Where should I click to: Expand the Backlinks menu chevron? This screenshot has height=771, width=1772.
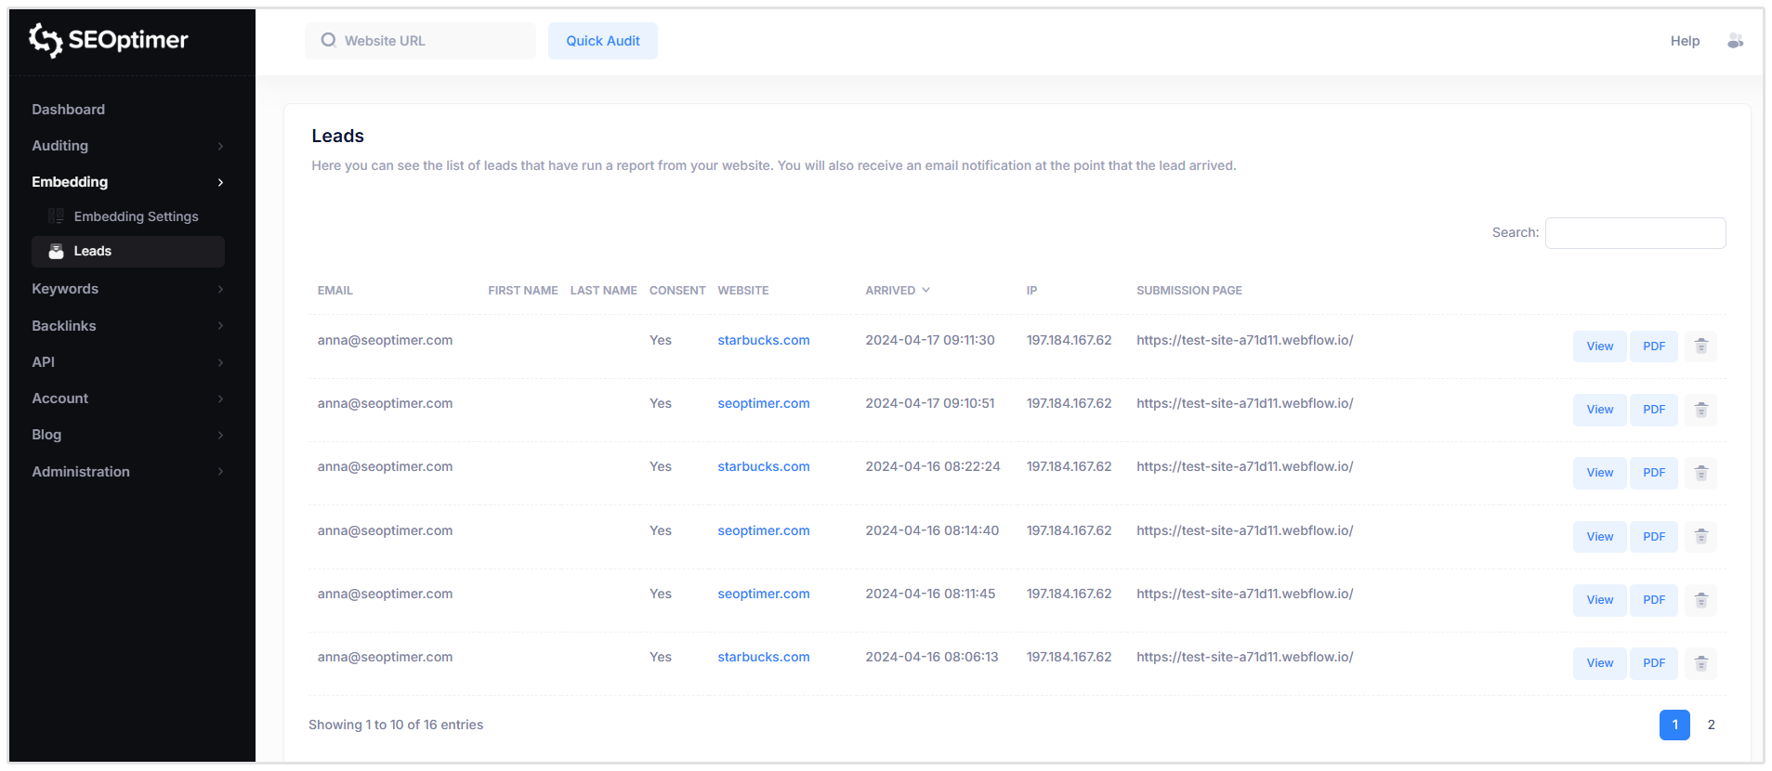pyautogui.click(x=220, y=326)
